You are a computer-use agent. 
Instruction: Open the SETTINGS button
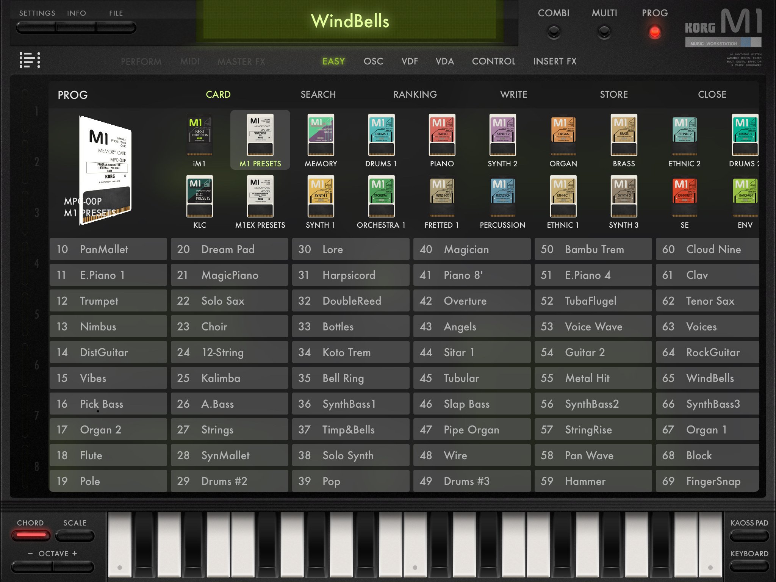36,27
